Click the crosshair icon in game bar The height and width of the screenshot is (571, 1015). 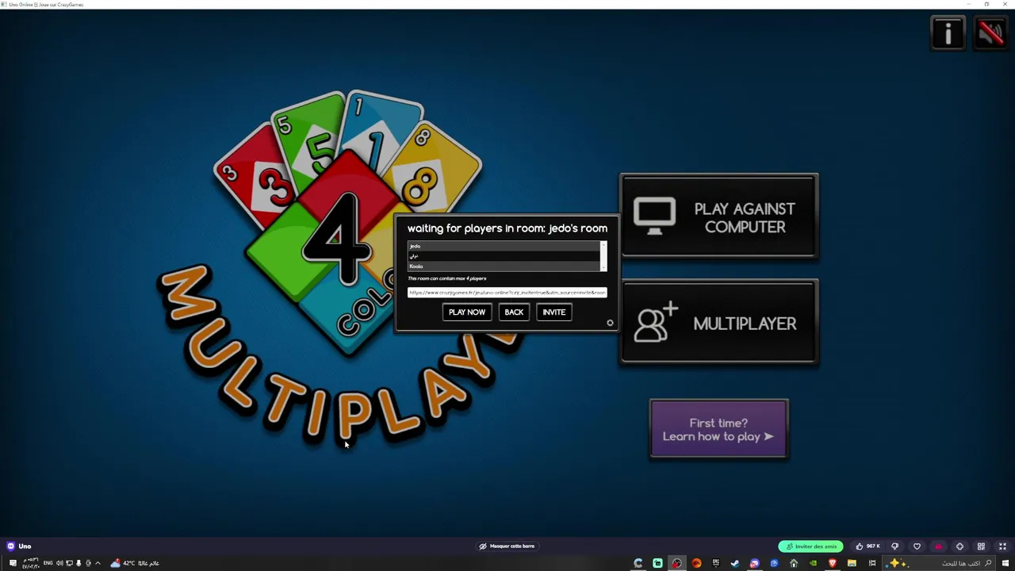(x=959, y=546)
